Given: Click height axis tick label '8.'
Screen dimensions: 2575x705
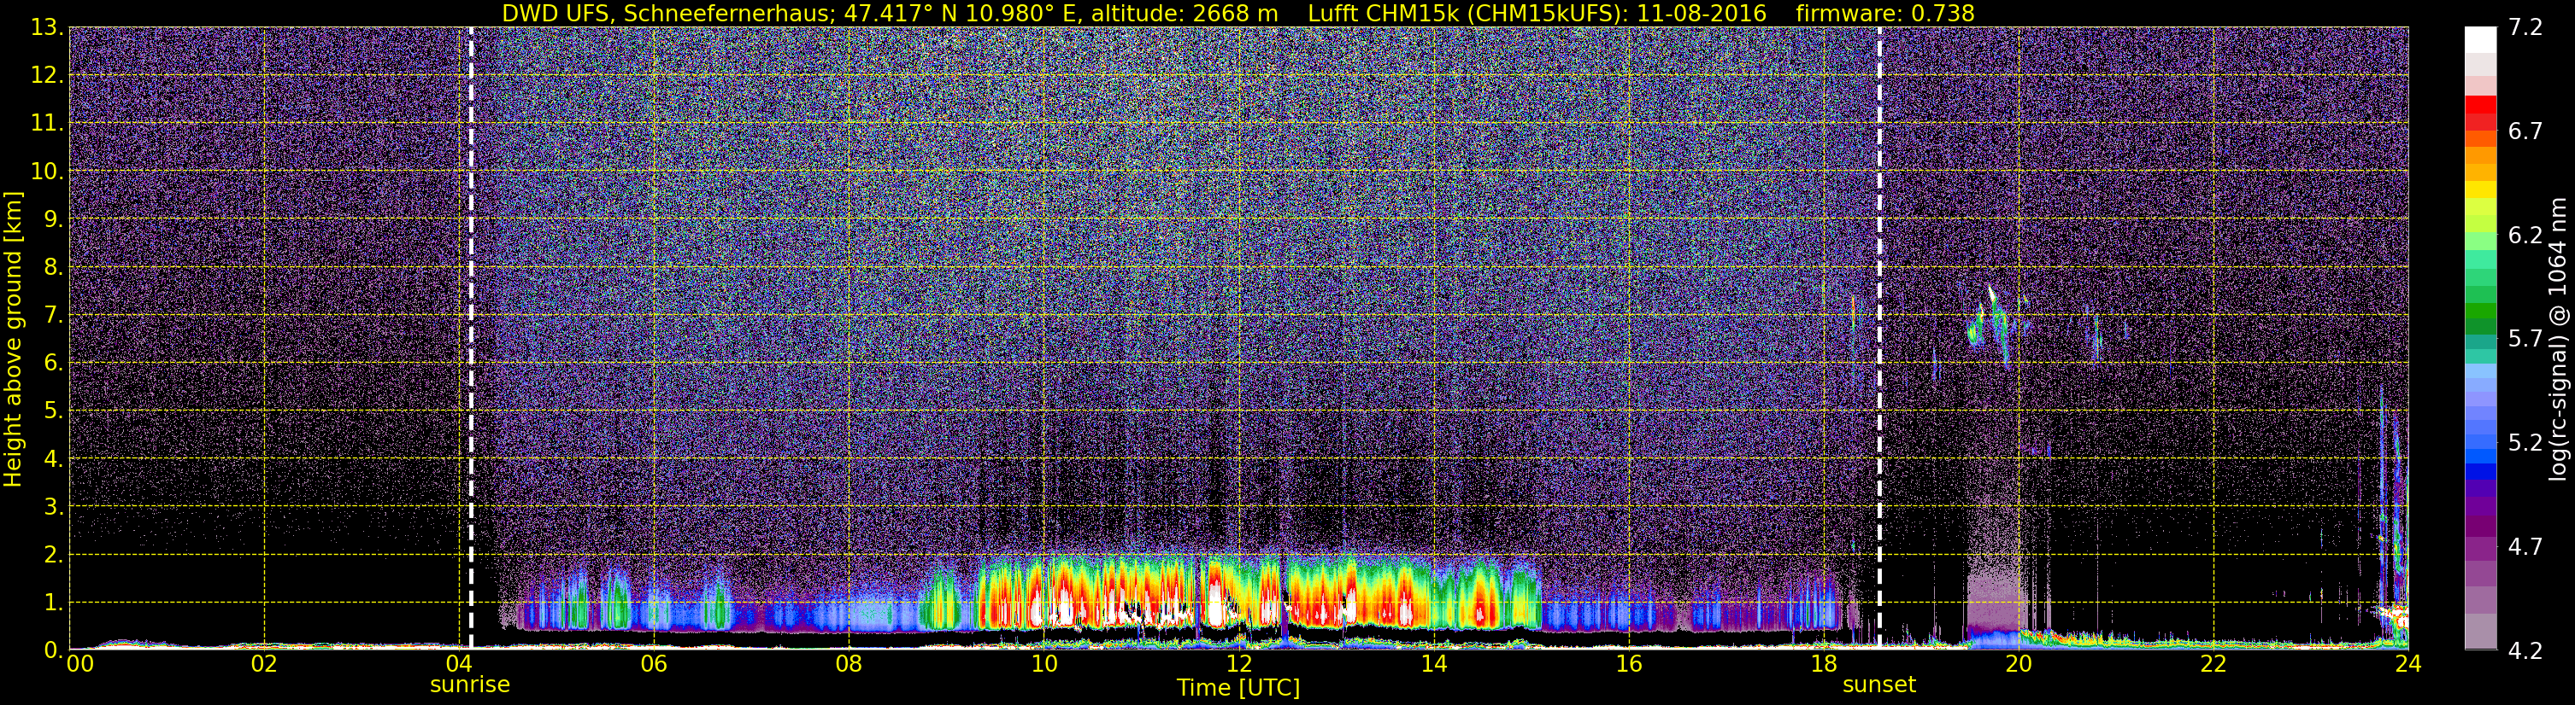Looking at the screenshot, I should (x=53, y=266).
